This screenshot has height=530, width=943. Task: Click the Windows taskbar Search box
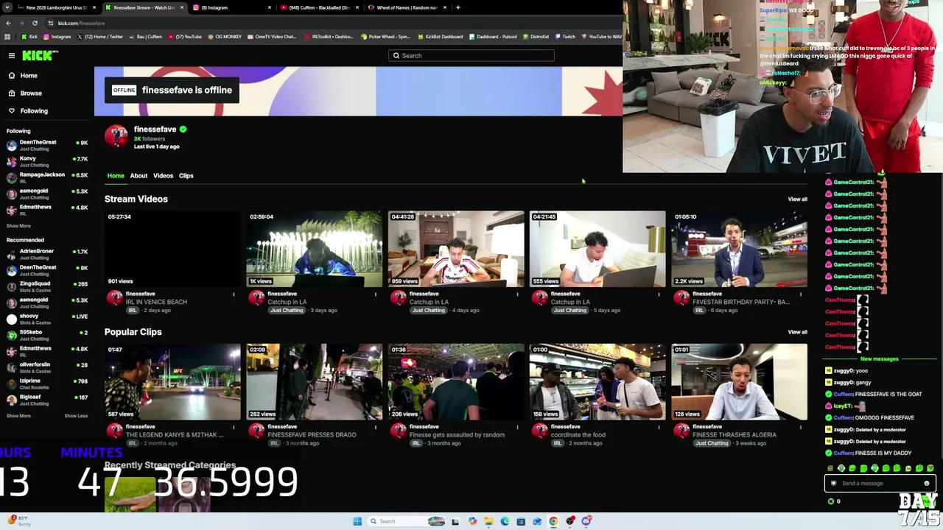pyautogui.click(x=397, y=521)
